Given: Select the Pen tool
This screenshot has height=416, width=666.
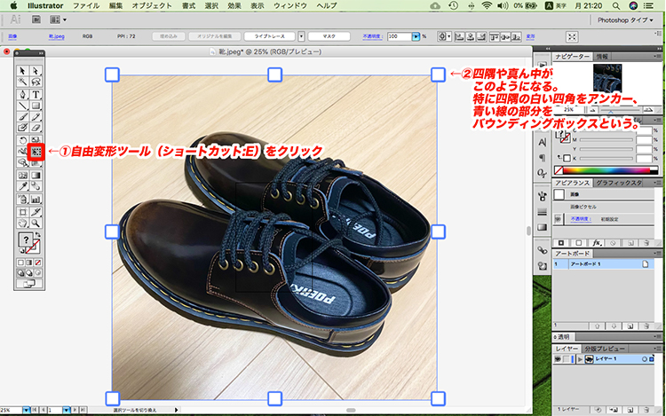Looking at the screenshot, I should (24, 94).
